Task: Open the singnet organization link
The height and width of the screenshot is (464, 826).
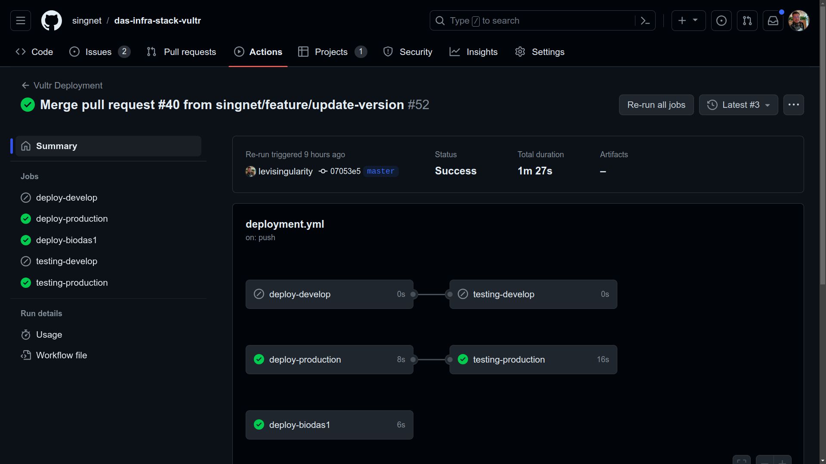Action: (87, 21)
